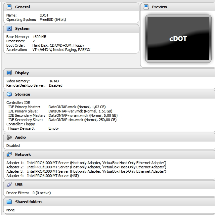Open Shared folders settings via header title
The width and height of the screenshot is (215, 215).
coord(29,202)
